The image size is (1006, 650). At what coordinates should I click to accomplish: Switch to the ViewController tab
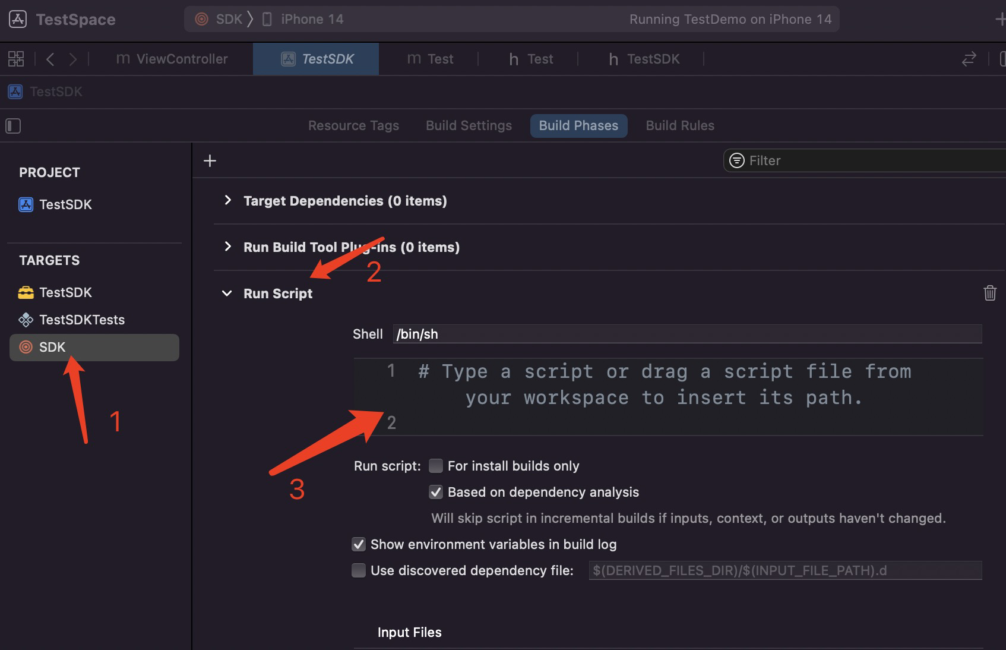click(172, 59)
